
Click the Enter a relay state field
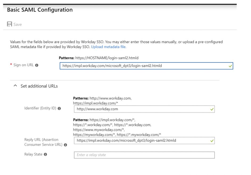[144, 155]
